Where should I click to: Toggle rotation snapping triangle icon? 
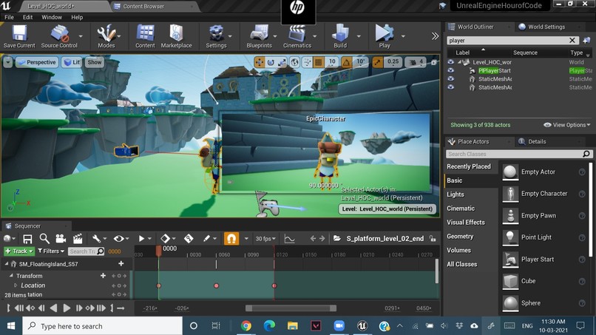[x=346, y=62]
